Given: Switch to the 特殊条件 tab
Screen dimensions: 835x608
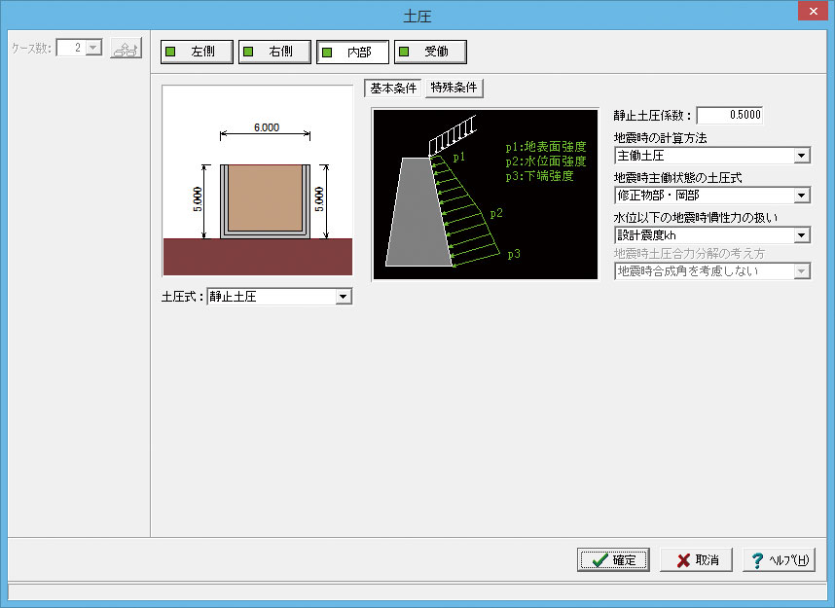Looking at the screenshot, I should coord(454,88).
